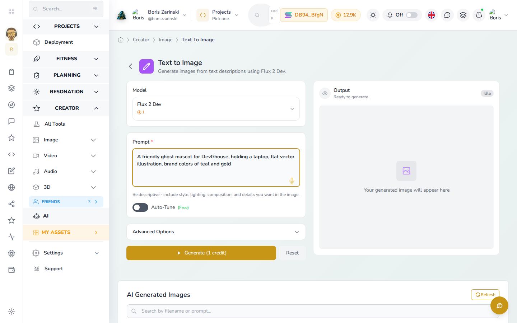Open the apps grid icon in the icon rail

click(x=11, y=11)
